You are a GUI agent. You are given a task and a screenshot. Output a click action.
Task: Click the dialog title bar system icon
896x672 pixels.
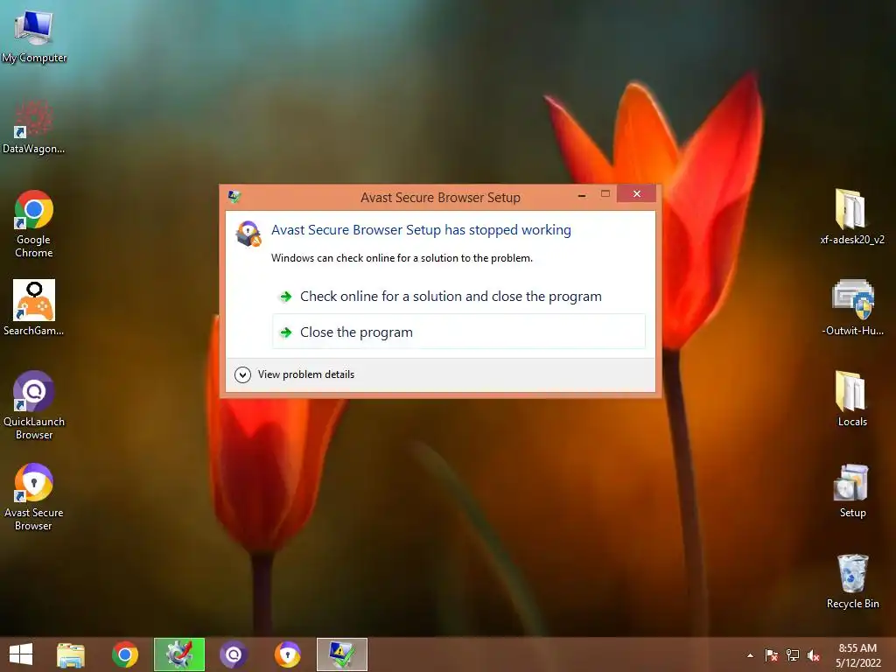[x=234, y=197]
